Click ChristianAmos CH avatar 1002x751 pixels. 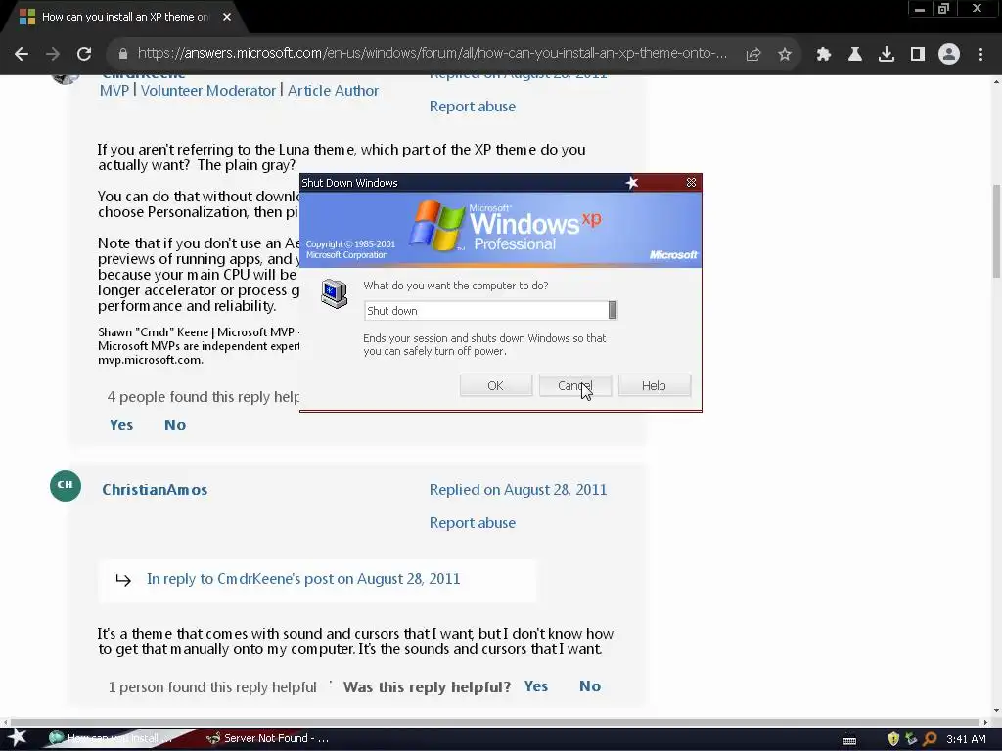click(66, 486)
